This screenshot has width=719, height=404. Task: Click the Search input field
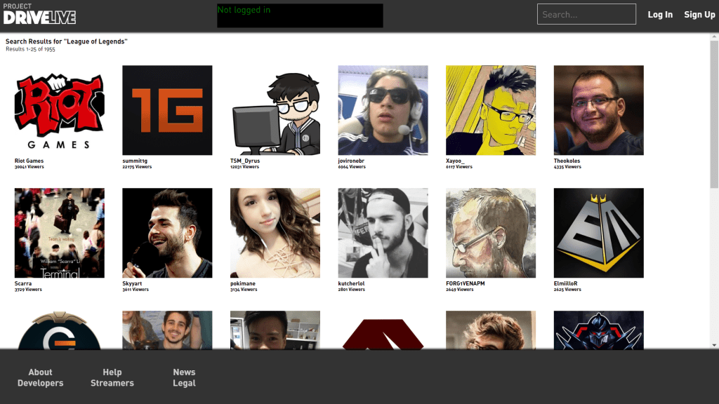click(x=586, y=14)
